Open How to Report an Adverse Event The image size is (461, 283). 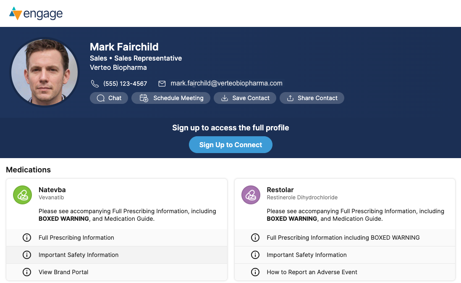coord(312,272)
